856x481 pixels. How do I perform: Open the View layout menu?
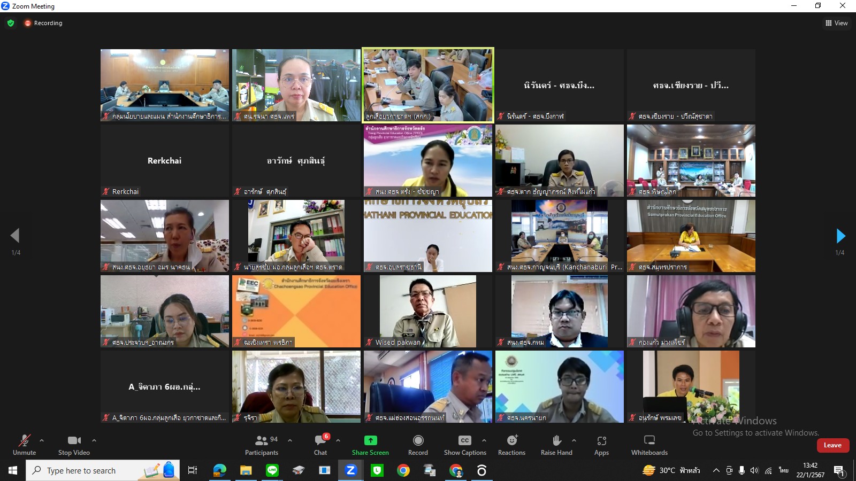[x=837, y=23]
